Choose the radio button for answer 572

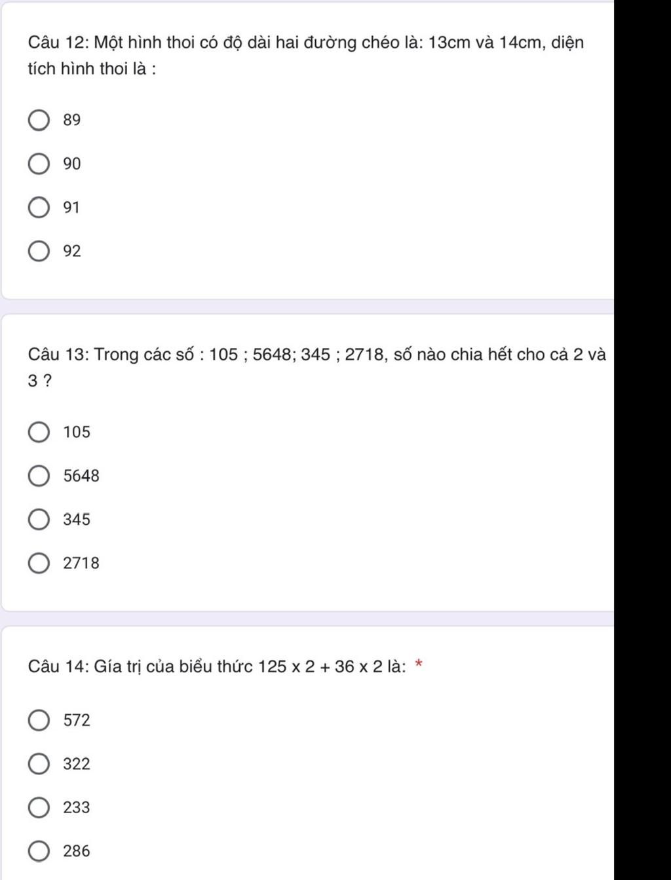coord(39,721)
